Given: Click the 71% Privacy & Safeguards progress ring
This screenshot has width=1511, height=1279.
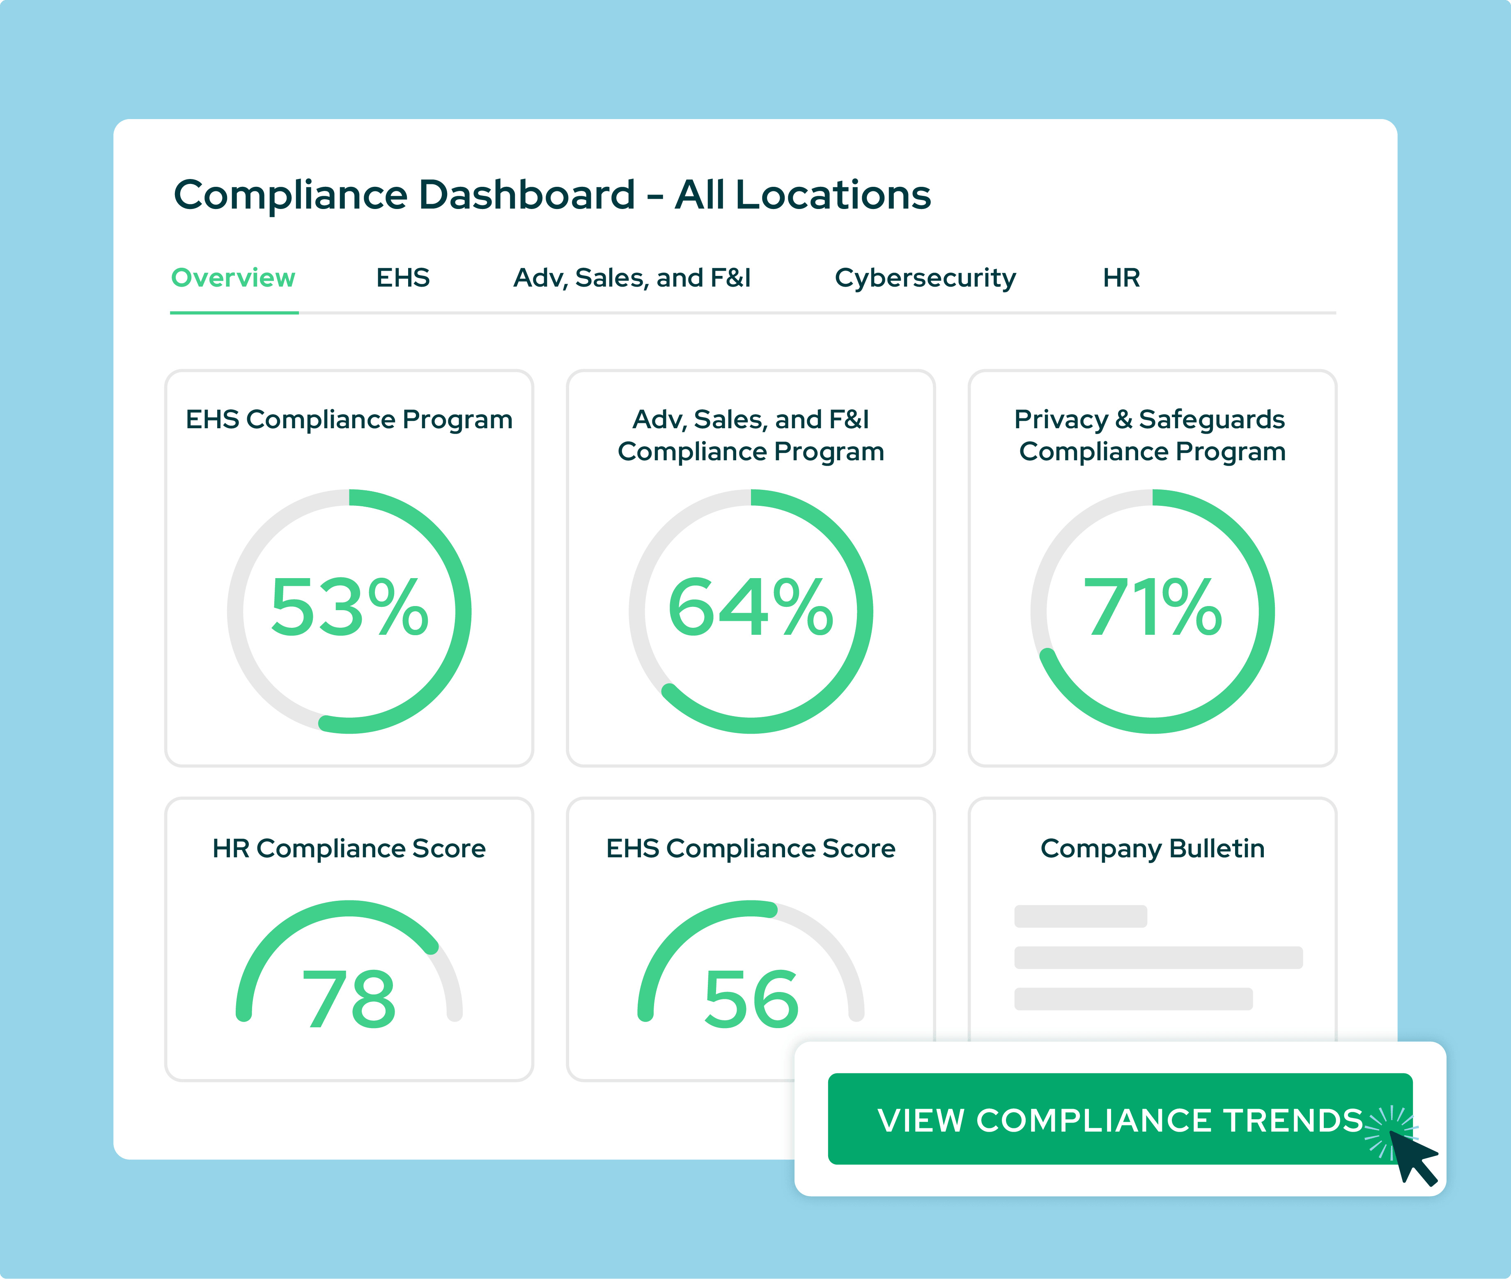Looking at the screenshot, I should pyautogui.click(x=1153, y=611).
